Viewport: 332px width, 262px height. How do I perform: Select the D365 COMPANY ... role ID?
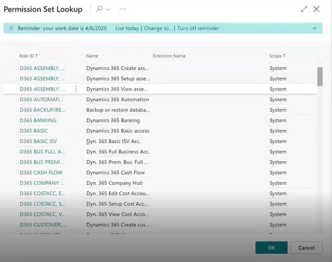coord(42,183)
